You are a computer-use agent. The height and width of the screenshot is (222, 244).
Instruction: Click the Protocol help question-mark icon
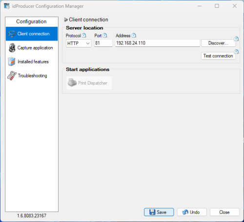click(84, 35)
